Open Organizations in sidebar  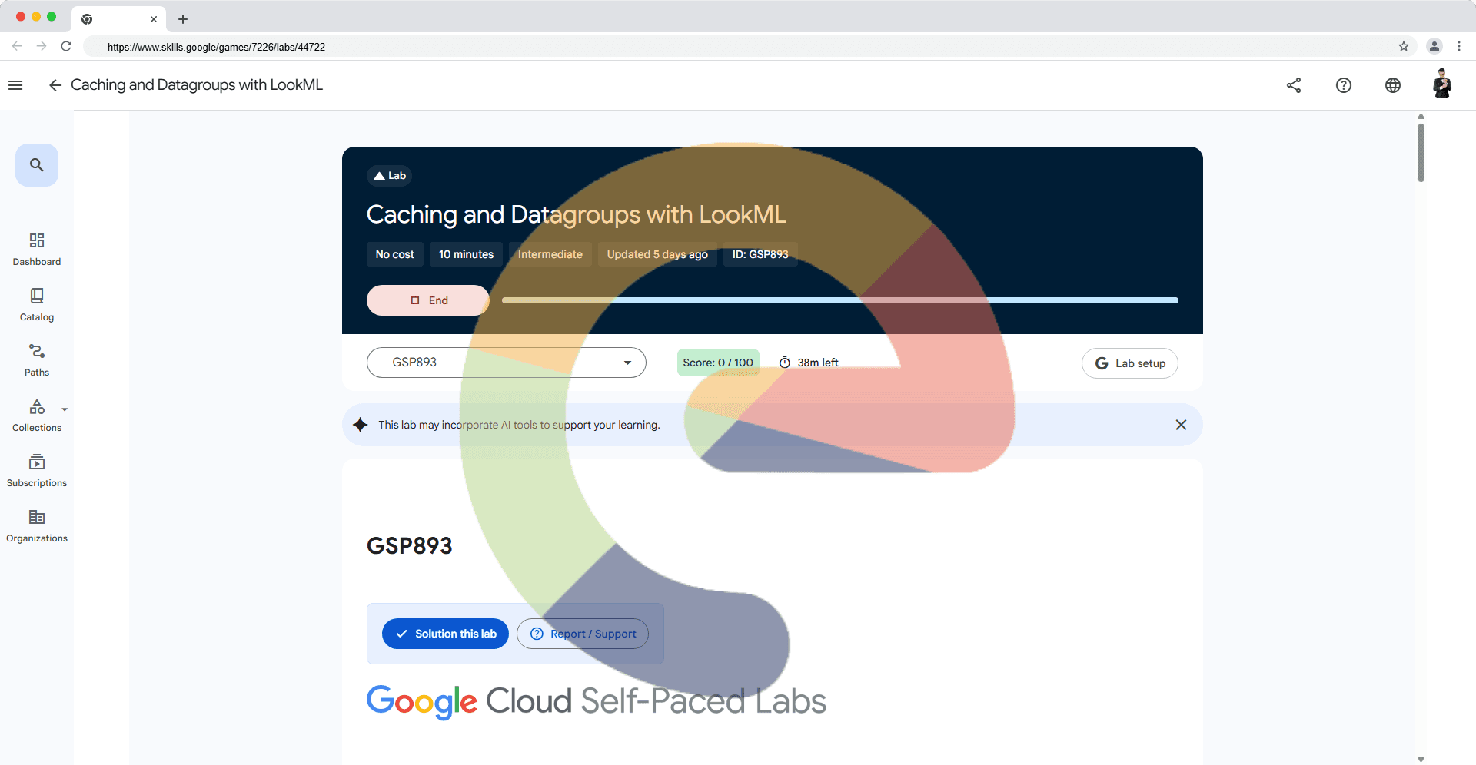click(37, 526)
